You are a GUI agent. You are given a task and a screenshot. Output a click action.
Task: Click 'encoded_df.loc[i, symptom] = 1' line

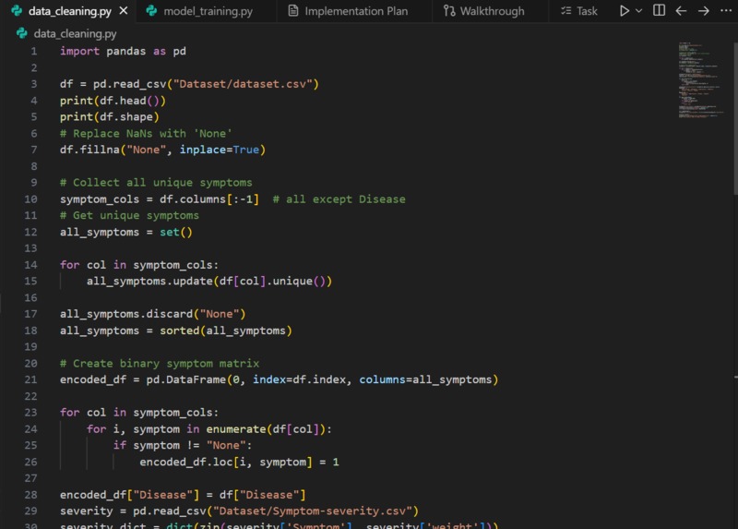pos(239,463)
